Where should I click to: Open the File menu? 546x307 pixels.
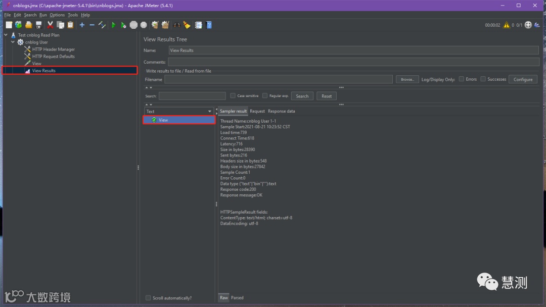click(x=7, y=15)
